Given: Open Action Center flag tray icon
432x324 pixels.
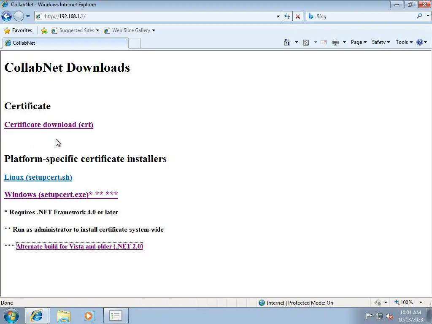Looking at the screenshot, I should [369, 316].
